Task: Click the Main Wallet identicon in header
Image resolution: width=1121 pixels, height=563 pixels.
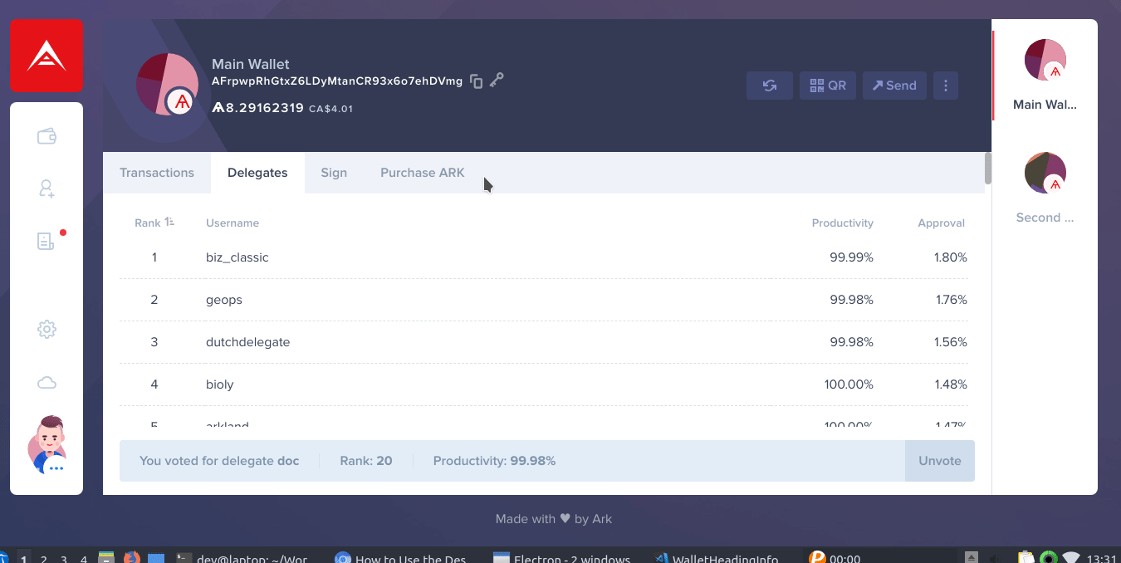Action: pos(167,84)
